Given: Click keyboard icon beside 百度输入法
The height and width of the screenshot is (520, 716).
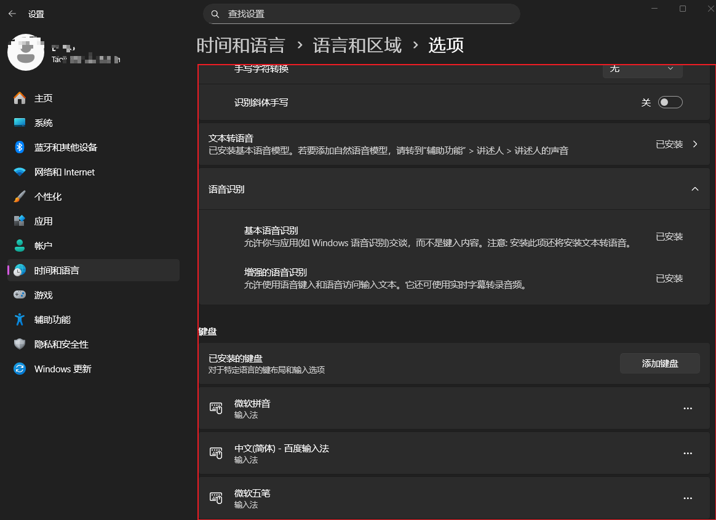Looking at the screenshot, I should [216, 453].
